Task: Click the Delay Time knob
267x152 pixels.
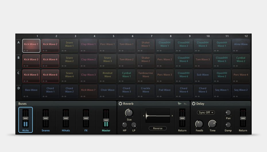Action: pos(212,124)
